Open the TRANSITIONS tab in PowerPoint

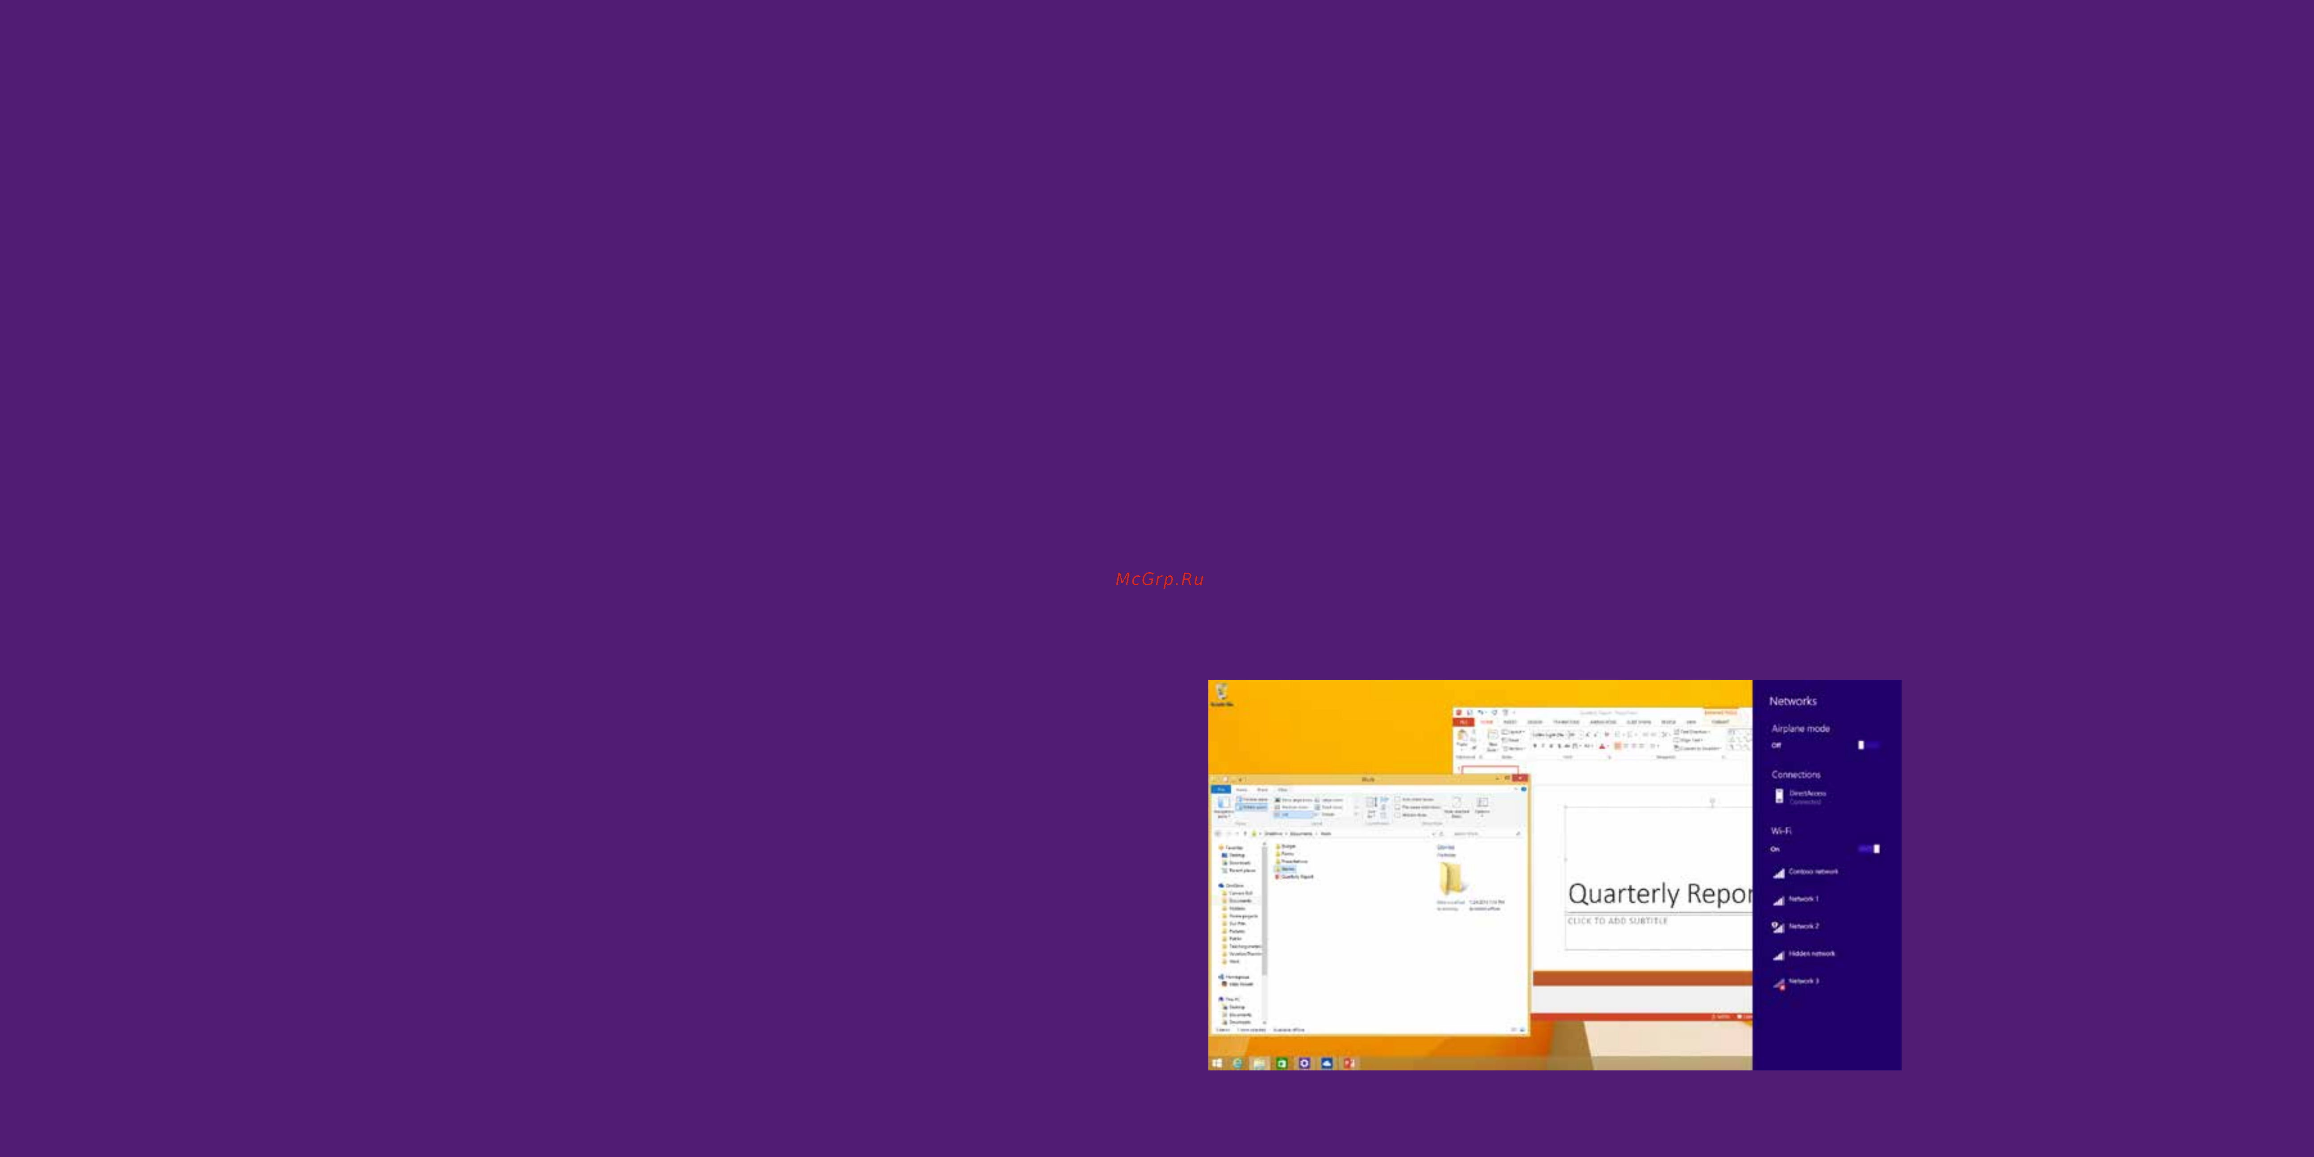coord(1566,722)
